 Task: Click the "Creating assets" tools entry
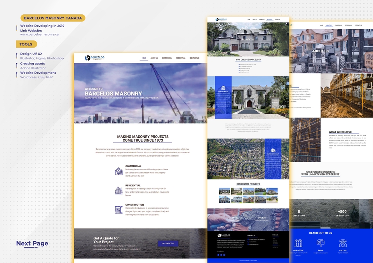click(x=32, y=64)
